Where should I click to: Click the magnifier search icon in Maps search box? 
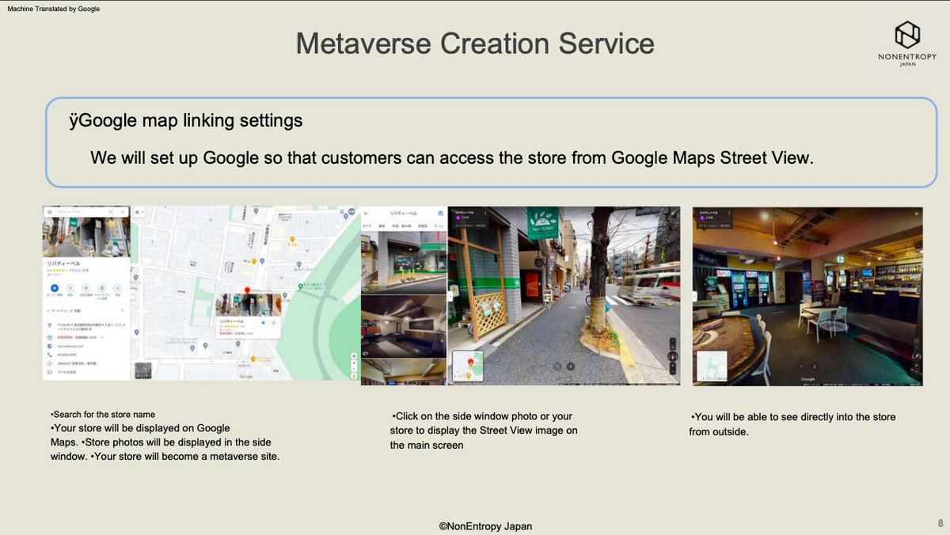pyautogui.click(x=111, y=212)
